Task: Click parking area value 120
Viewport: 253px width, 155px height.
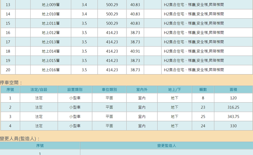Action: [x=233, y=98]
